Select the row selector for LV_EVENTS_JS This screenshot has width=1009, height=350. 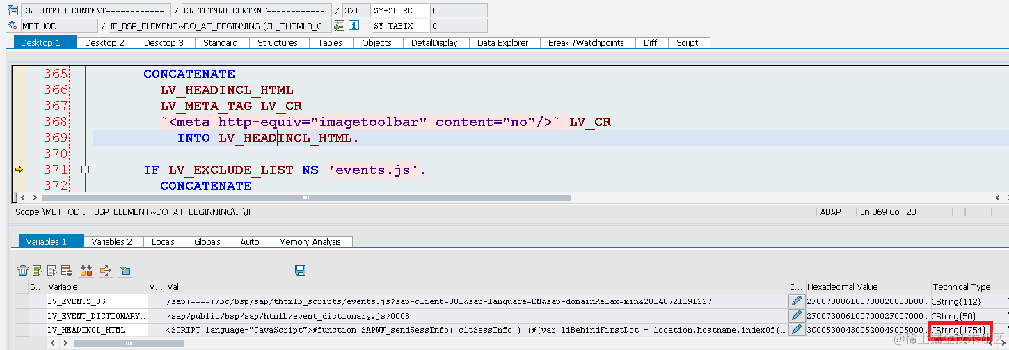pos(22,301)
